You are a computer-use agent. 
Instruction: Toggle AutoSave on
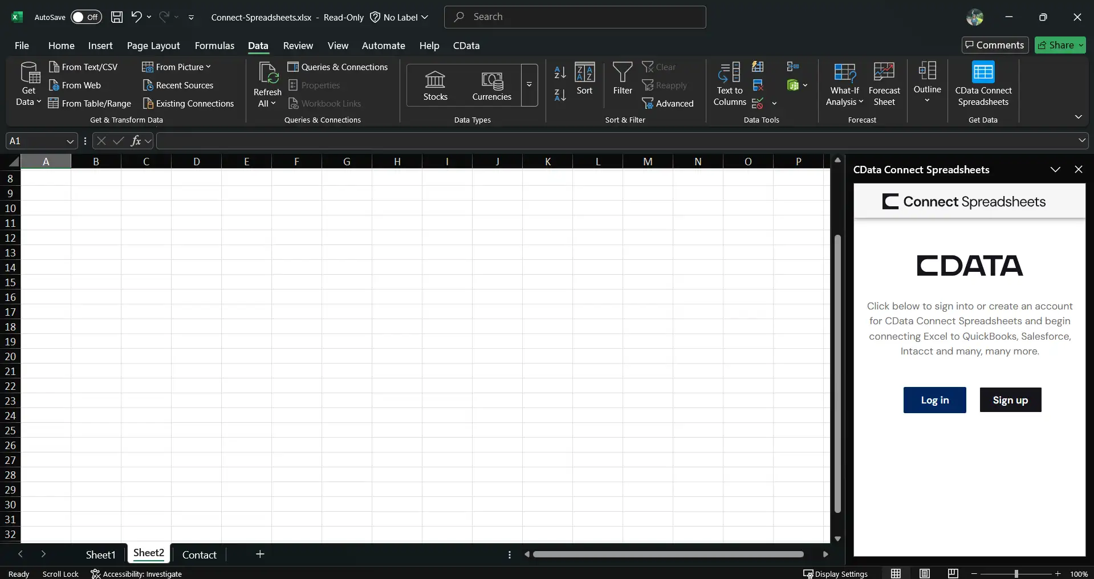[x=86, y=17]
